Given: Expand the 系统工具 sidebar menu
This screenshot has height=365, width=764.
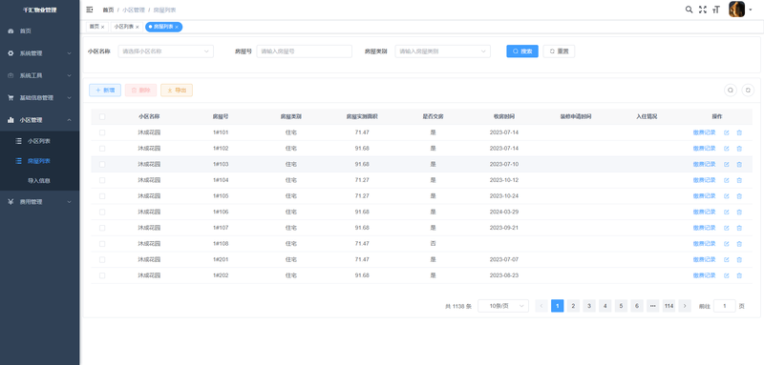Looking at the screenshot, I should tap(39, 76).
